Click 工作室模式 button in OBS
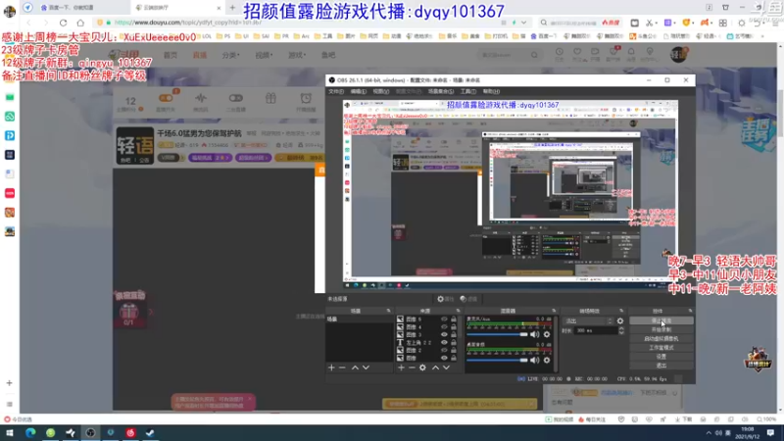 (x=661, y=348)
